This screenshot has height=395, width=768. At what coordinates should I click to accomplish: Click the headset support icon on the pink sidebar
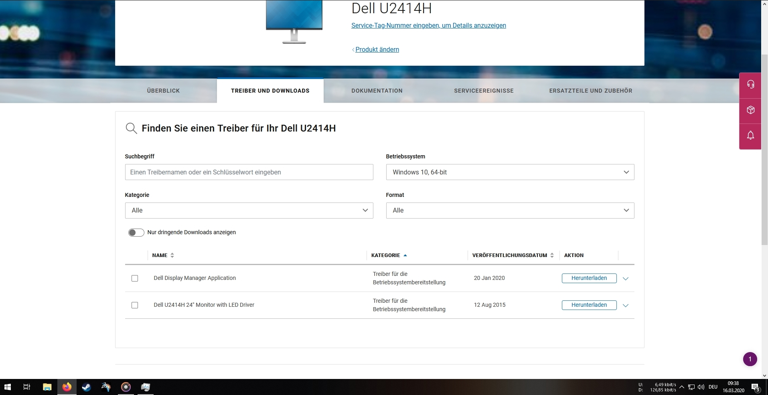pyautogui.click(x=750, y=84)
